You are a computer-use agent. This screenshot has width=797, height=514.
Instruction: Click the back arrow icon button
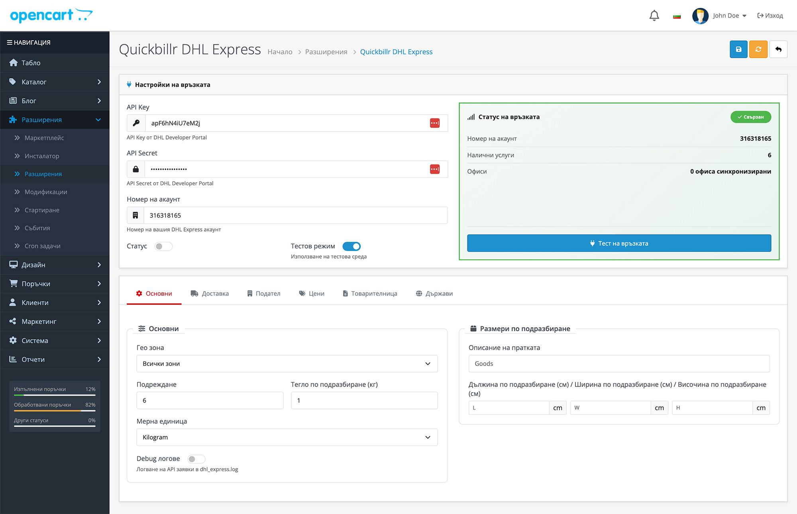778,49
